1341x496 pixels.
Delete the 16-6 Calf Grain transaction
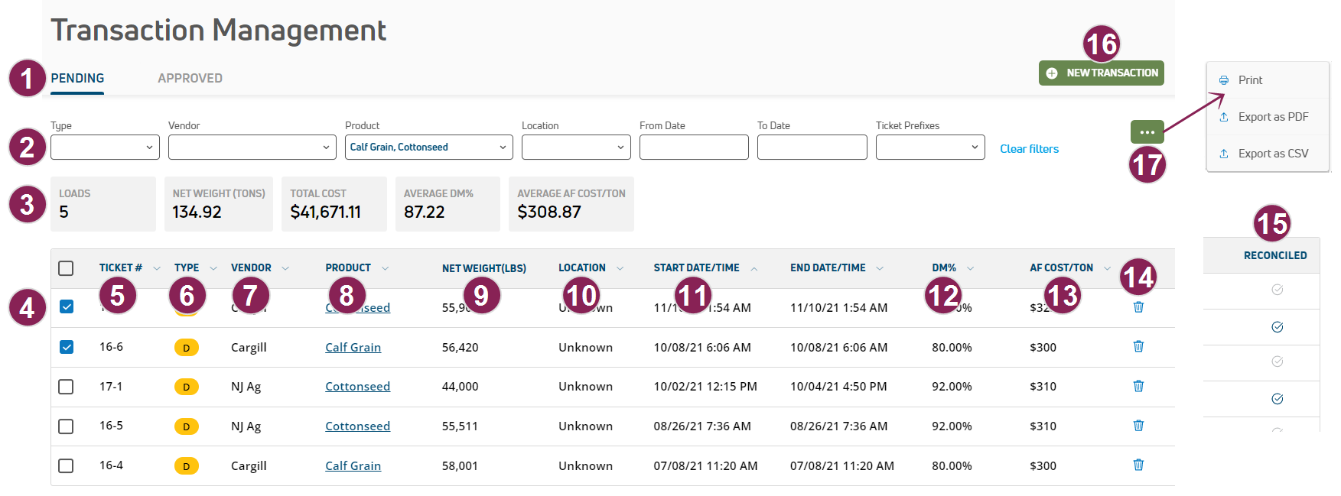pos(1138,347)
